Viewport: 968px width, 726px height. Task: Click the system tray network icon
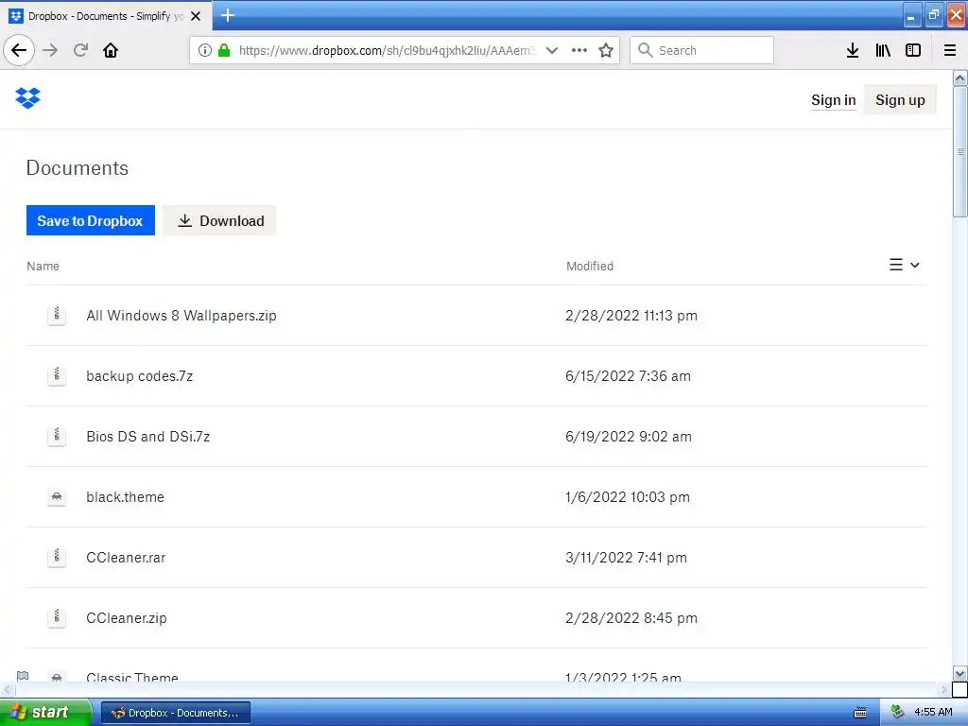tap(898, 712)
